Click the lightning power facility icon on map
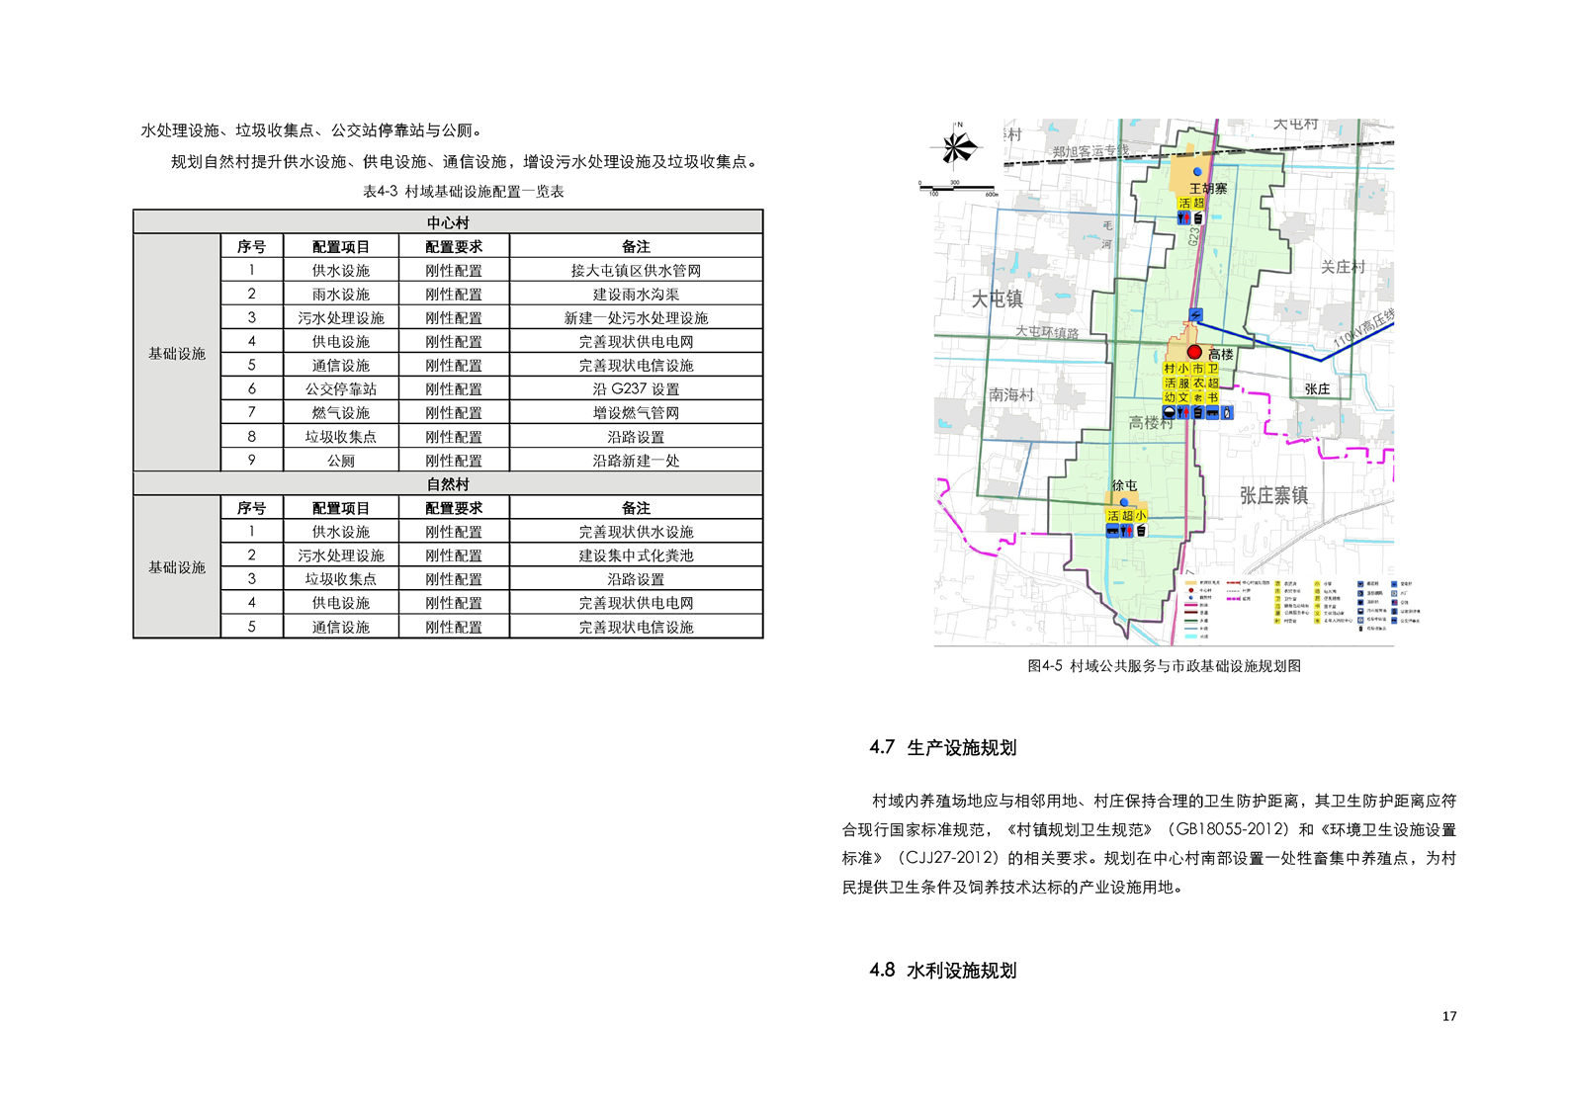The width and height of the screenshot is (1569, 1109). click(1195, 315)
